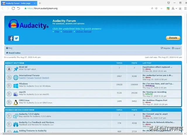Screen dimensions: 187x135
Task: Select the Audacity Forum browser tab
Action: [19, 3]
